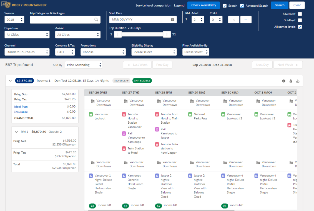This screenshot has height=211, width=314.
Task: Click Kamloops Generic Hotel Room icon
Action: coord(124,176)
